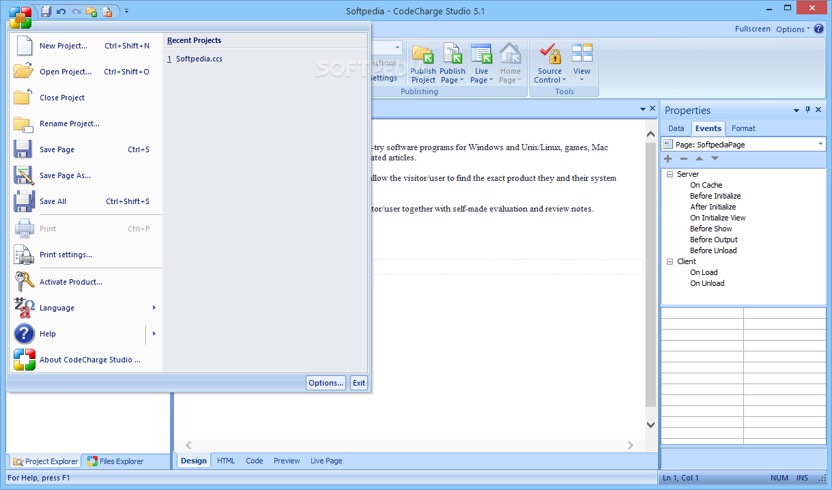Click Activate Product... keys entry
Image resolution: width=832 pixels, height=490 pixels.
86,282
